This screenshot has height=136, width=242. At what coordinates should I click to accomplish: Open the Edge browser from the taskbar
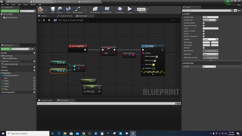pos(59,133)
